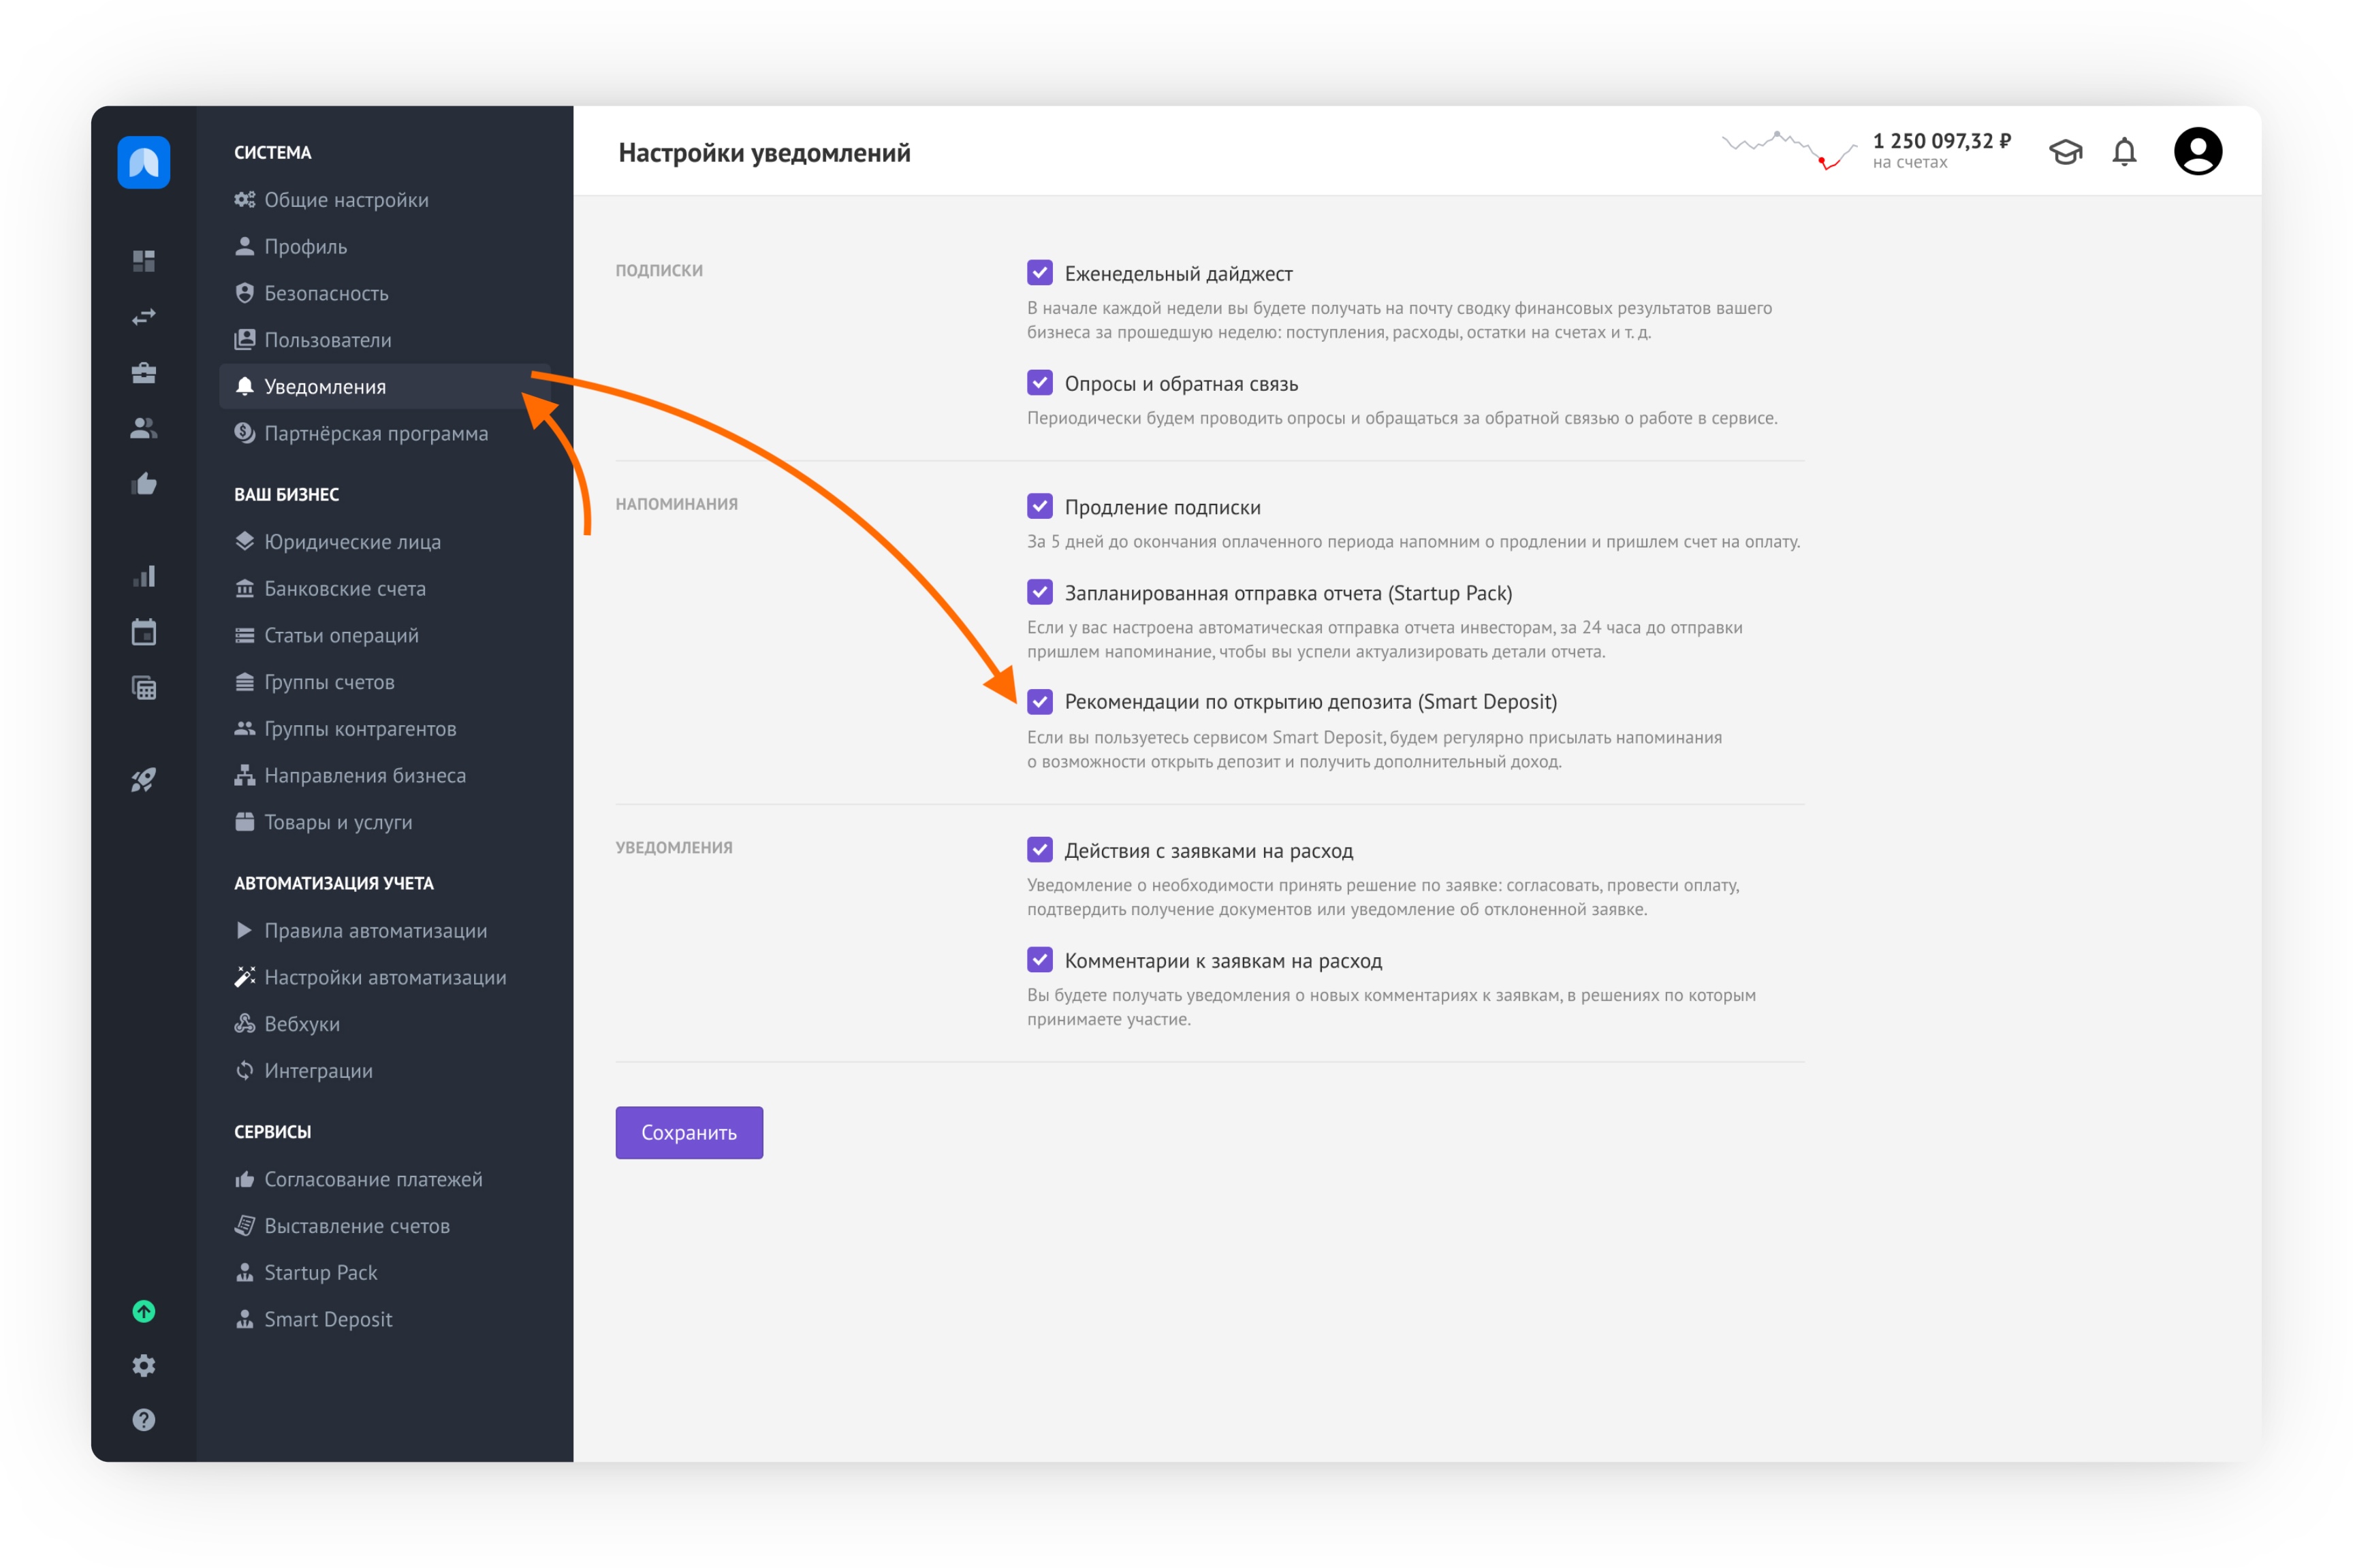Toggle Smart Deposit recommendations checkbox
Image resolution: width=2353 pixels, height=1568 pixels.
1040,701
